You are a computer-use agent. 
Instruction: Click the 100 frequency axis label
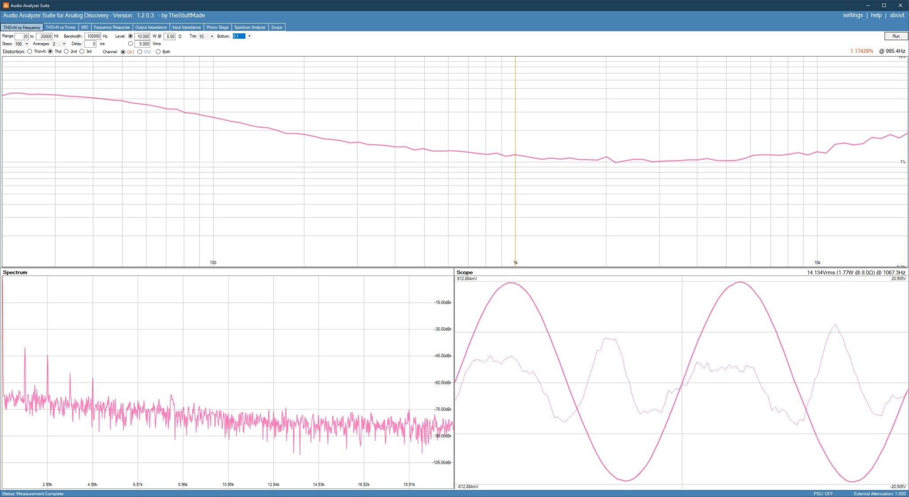pos(213,263)
